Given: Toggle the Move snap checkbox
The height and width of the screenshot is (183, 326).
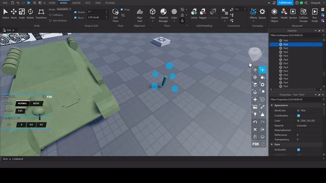Looking at the screenshot, I should [x=75, y=18].
